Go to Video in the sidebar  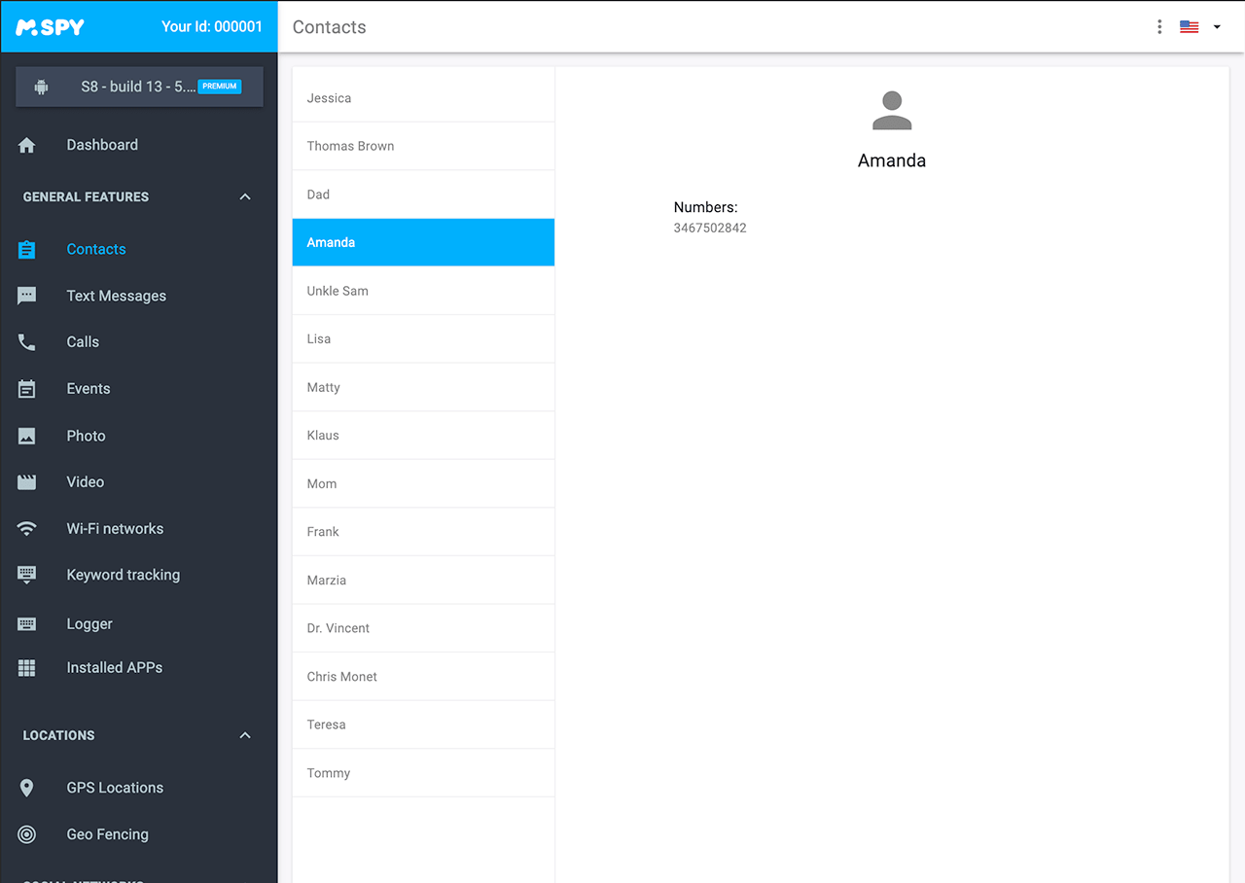point(85,482)
